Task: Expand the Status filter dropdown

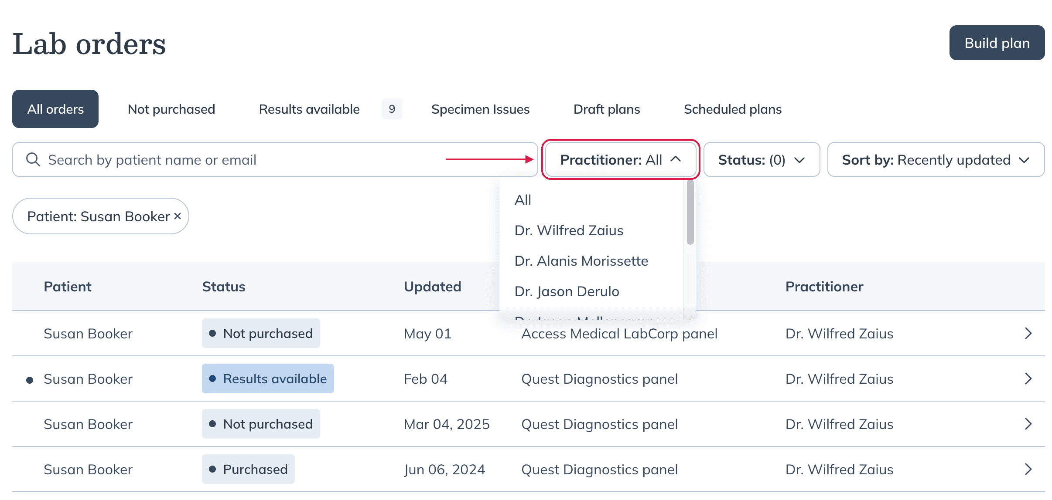Action: pos(762,159)
